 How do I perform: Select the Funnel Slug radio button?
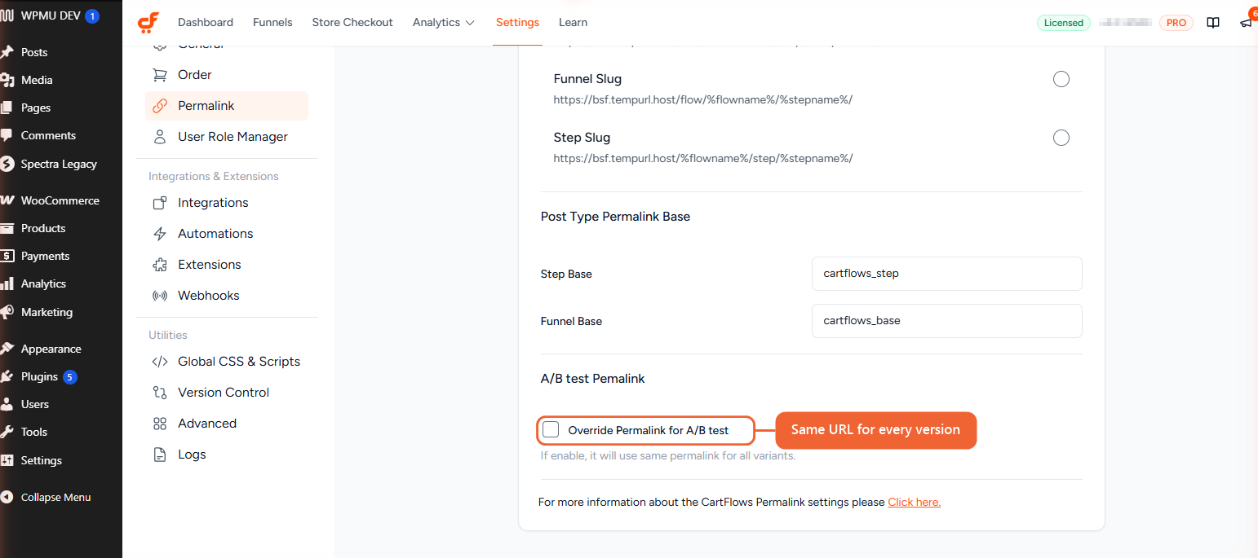coord(1061,79)
